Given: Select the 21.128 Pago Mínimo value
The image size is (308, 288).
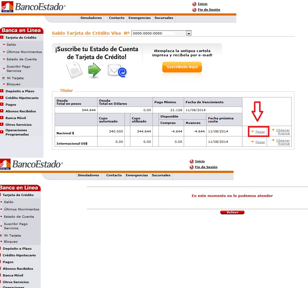Looking at the screenshot, I should pyautogui.click(x=176, y=110).
